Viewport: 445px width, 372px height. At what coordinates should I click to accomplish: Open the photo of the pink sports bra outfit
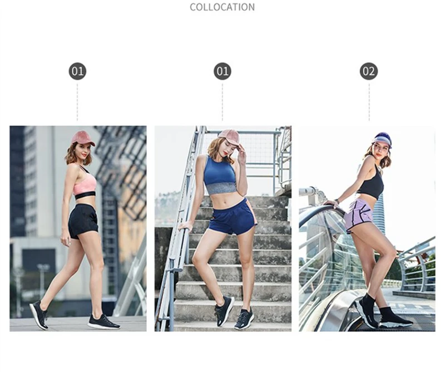[78, 228]
